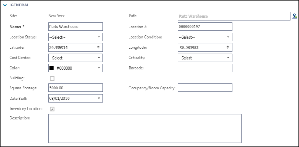Open the Location Status dropdown
Screen dimensions: 299x147
coord(76,37)
